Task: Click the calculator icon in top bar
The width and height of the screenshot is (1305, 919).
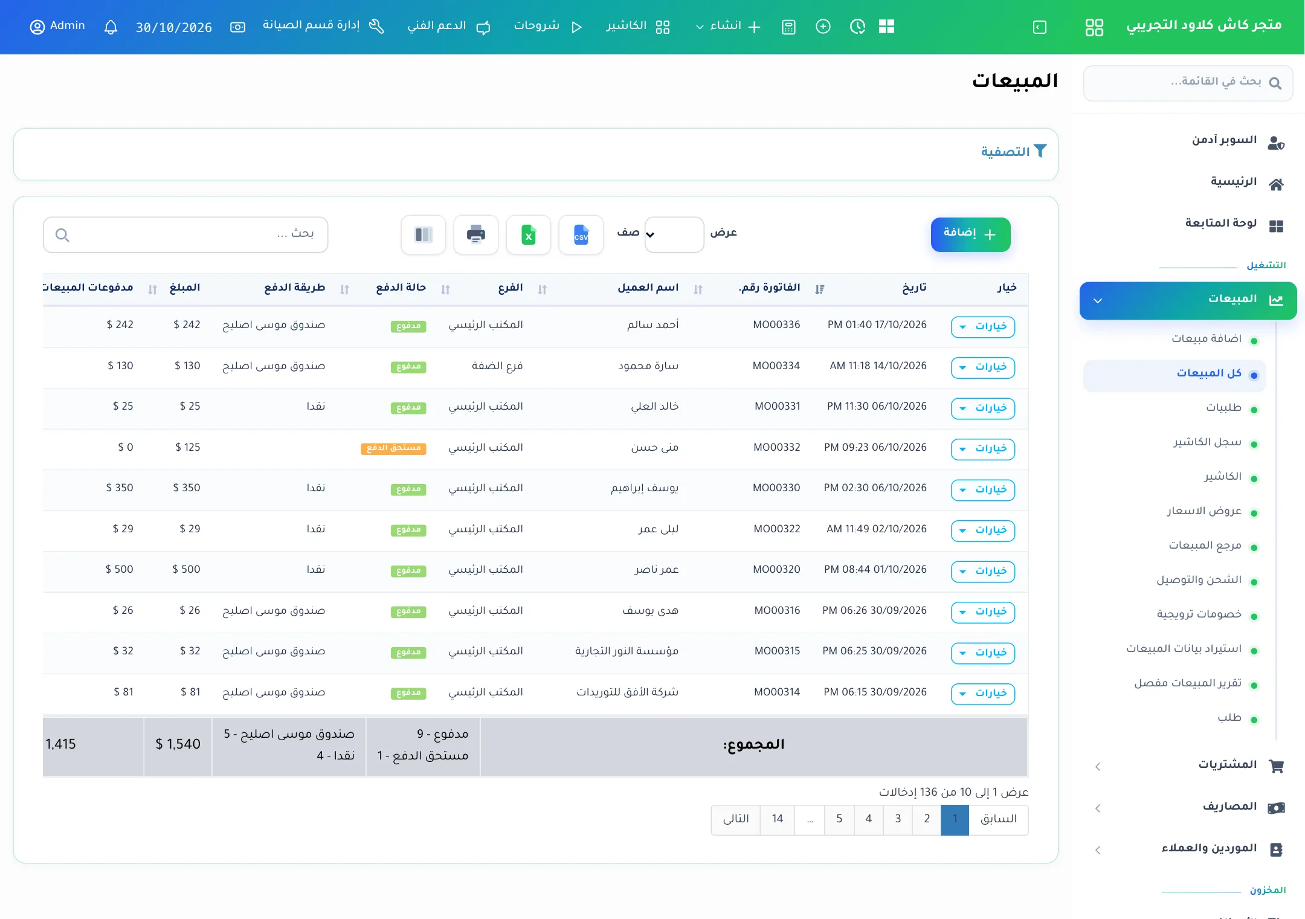Action: coord(788,27)
